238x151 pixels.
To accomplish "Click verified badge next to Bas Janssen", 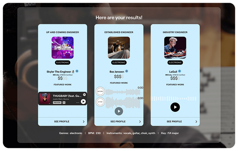I will pyautogui.click(x=127, y=71).
